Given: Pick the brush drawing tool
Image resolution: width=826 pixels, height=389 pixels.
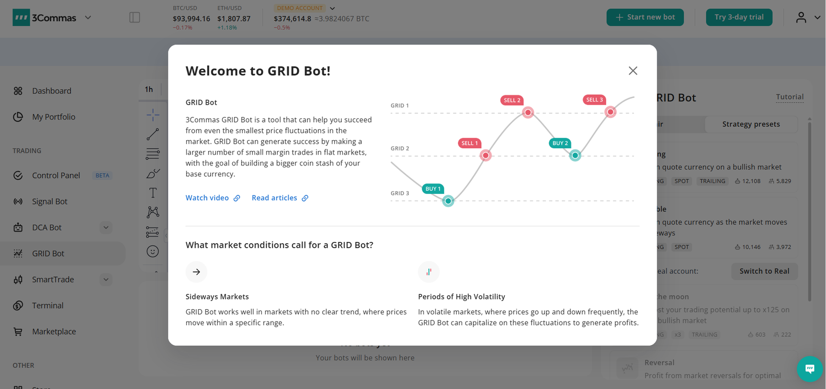Looking at the screenshot, I should pos(152,173).
